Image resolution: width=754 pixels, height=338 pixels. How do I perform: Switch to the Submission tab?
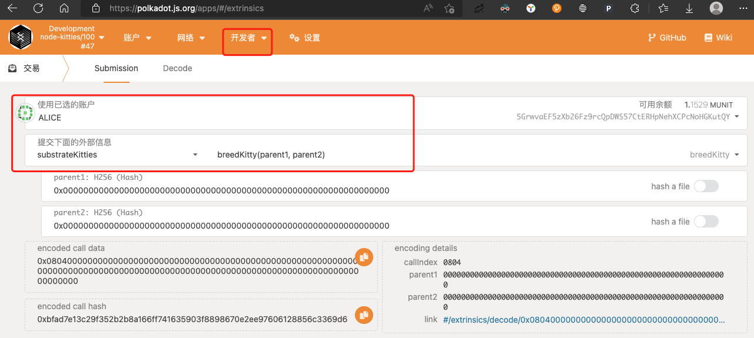pyautogui.click(x=116, y=68)
